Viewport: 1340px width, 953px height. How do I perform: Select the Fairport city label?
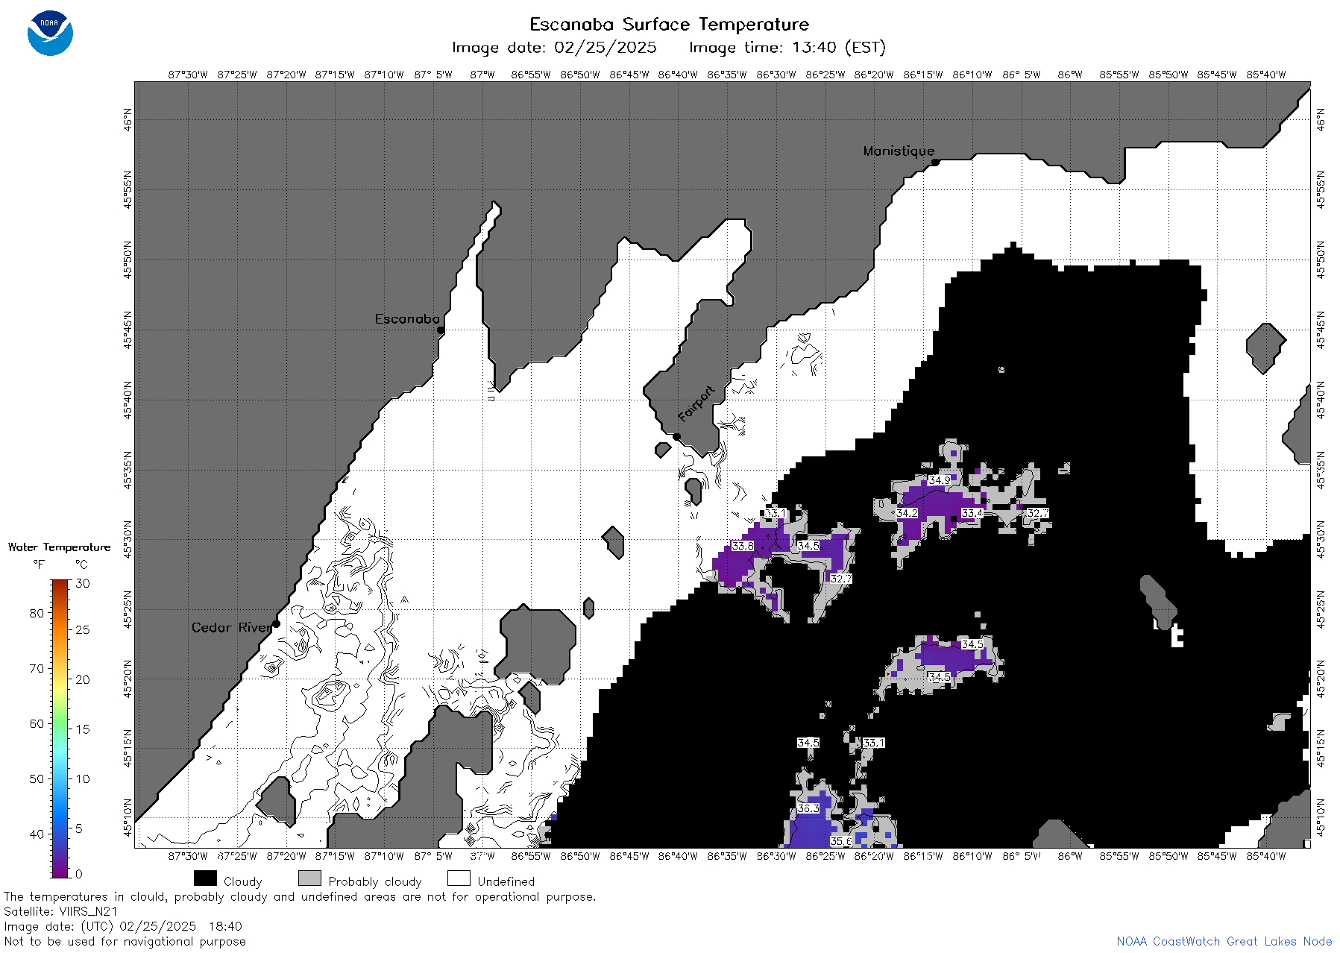pos(696,403)
